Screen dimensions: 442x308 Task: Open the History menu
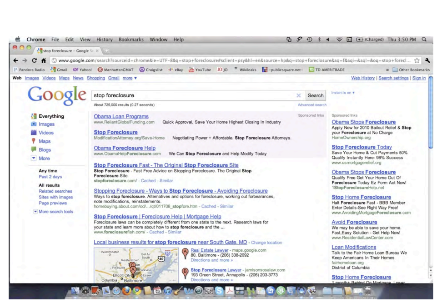105,40
